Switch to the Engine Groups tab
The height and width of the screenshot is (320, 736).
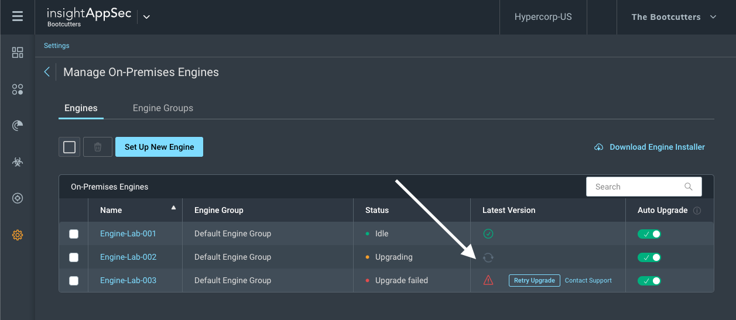[163, 108]
